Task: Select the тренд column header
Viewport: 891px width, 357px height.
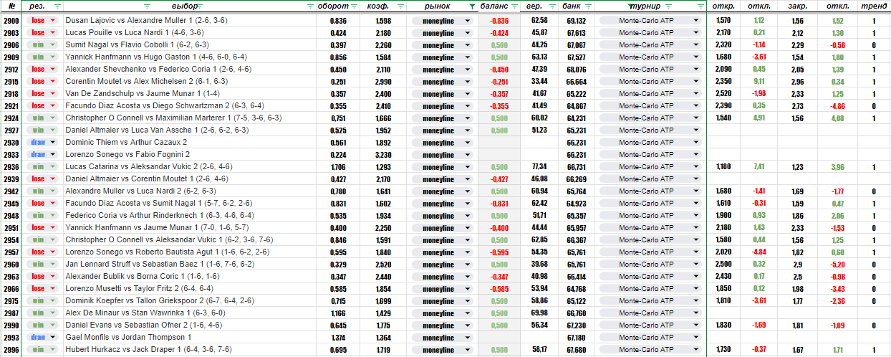Action: [874, 6]
